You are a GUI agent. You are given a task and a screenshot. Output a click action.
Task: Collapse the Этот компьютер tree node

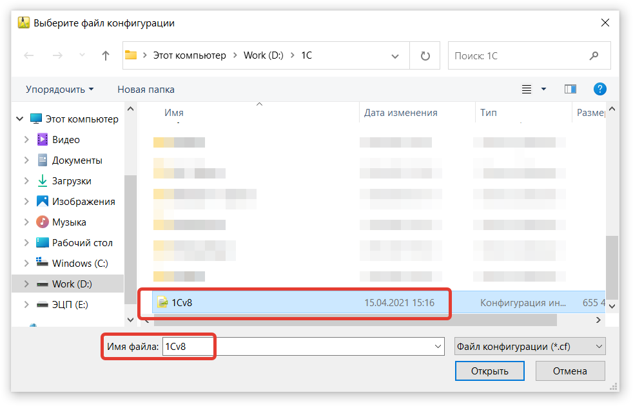tap(20, 119)
